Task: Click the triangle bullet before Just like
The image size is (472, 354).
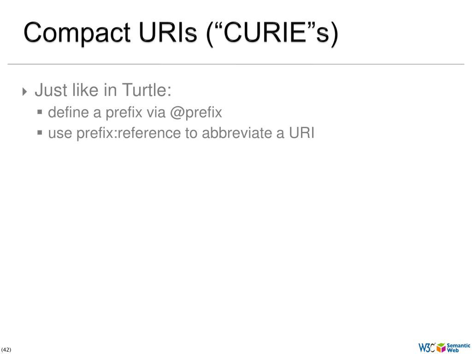Action: pyautogui.click(x=25, y=92)
